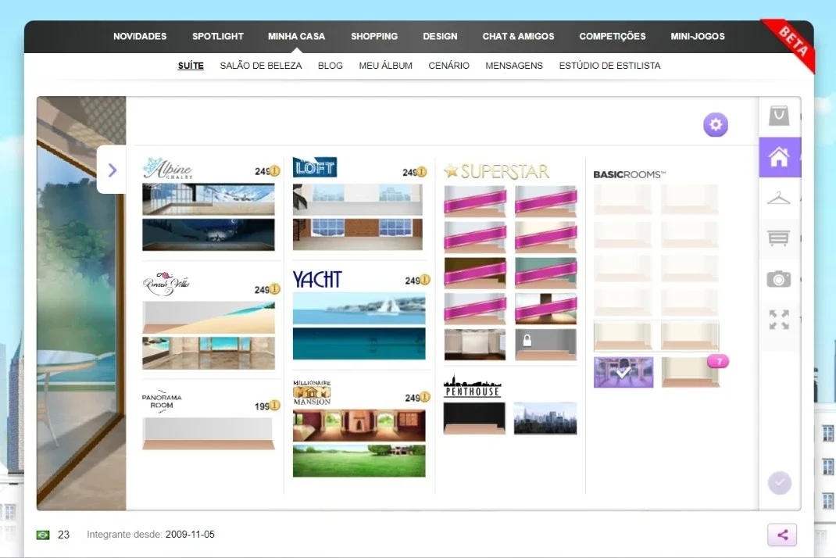The width and height of the screenshot is (836, 558).
Task: Toggle fullscreen with the expand arrows icon
Action: (779, 320)
